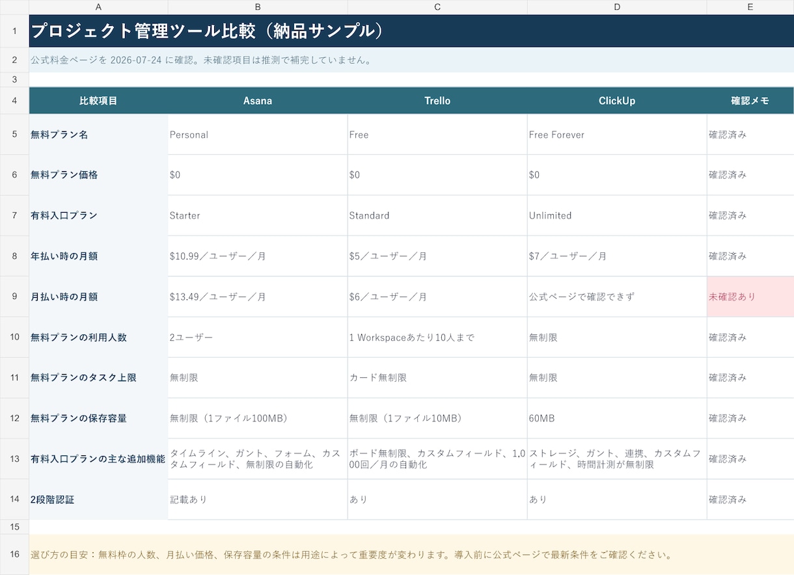Select Trello's あり cell in row 14
This screenshot has width=794, height=575.
click(437, 499)
